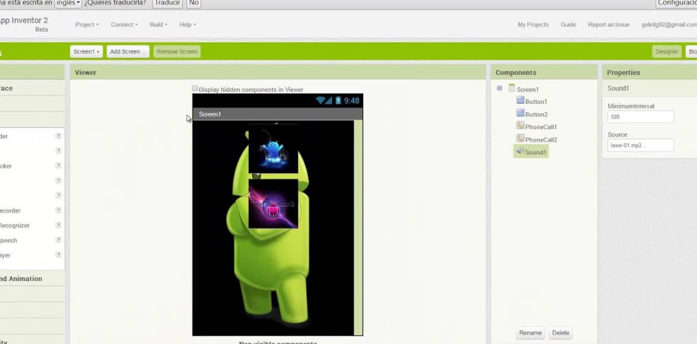
Task: Select the Button2 component icon
Action: tap(520, 113)
